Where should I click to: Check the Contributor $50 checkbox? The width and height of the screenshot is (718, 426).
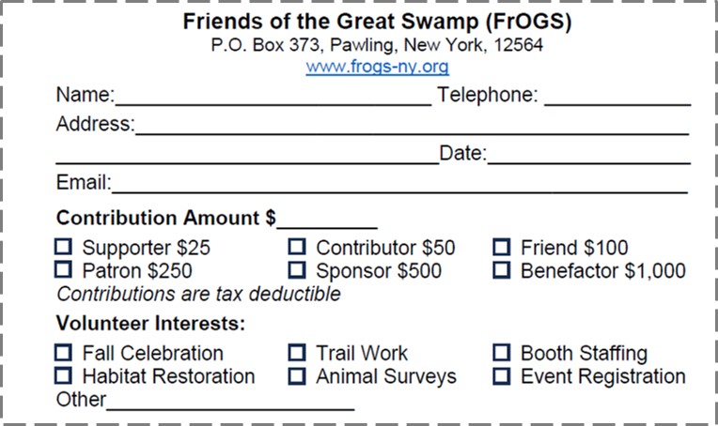pos(297,247)
